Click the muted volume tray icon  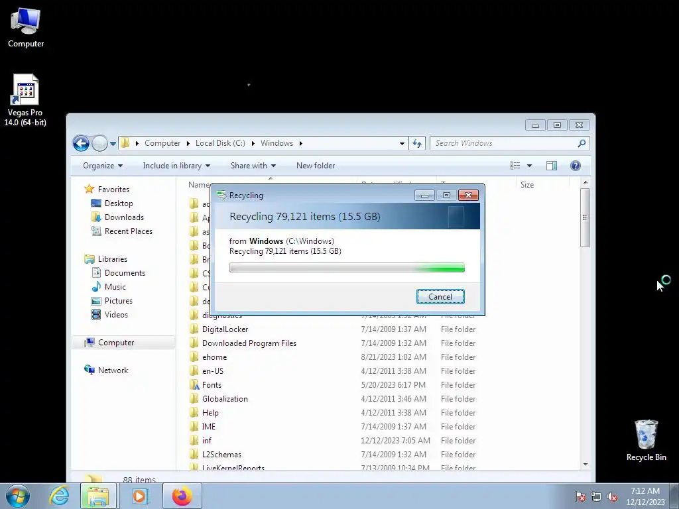click(x=612, y=496)
